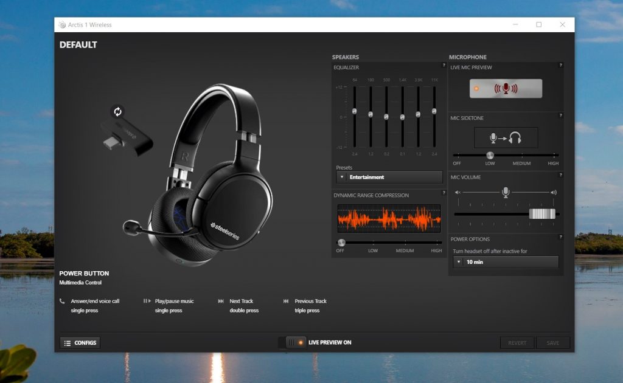Click the compression slider knob at Off
623x383 pixels.
point(341,243)
